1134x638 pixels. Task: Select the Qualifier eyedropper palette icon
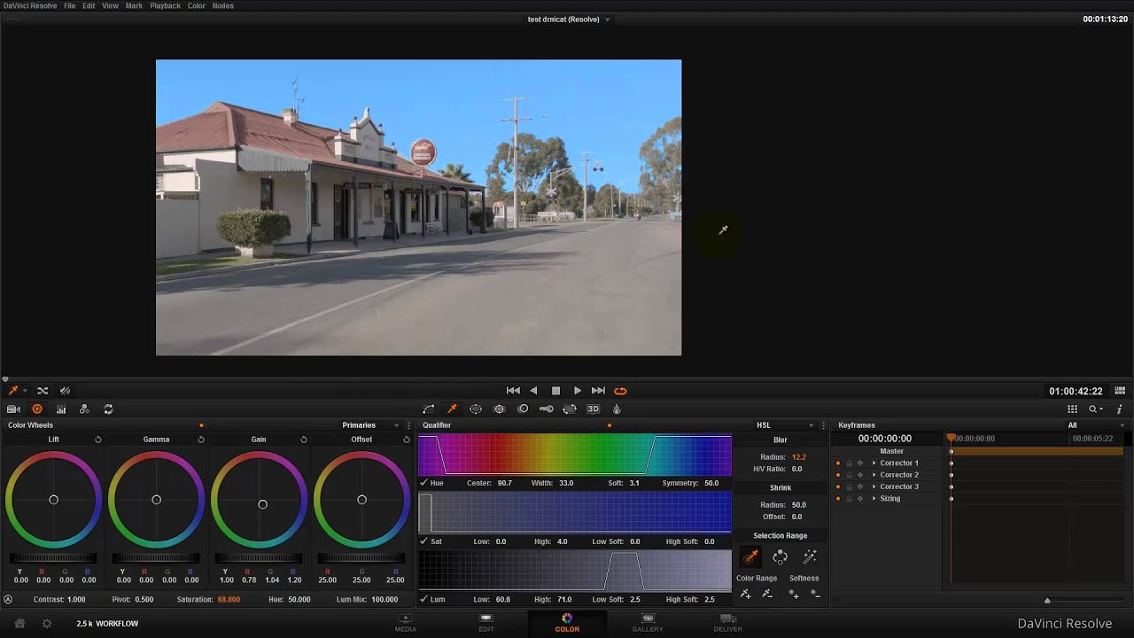(452, 408)
